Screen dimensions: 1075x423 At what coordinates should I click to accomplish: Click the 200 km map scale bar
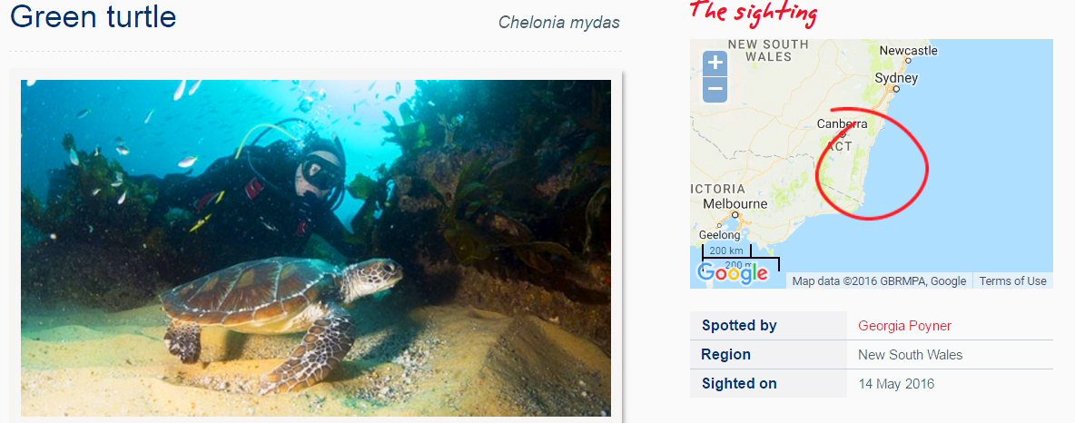point(726,251)
